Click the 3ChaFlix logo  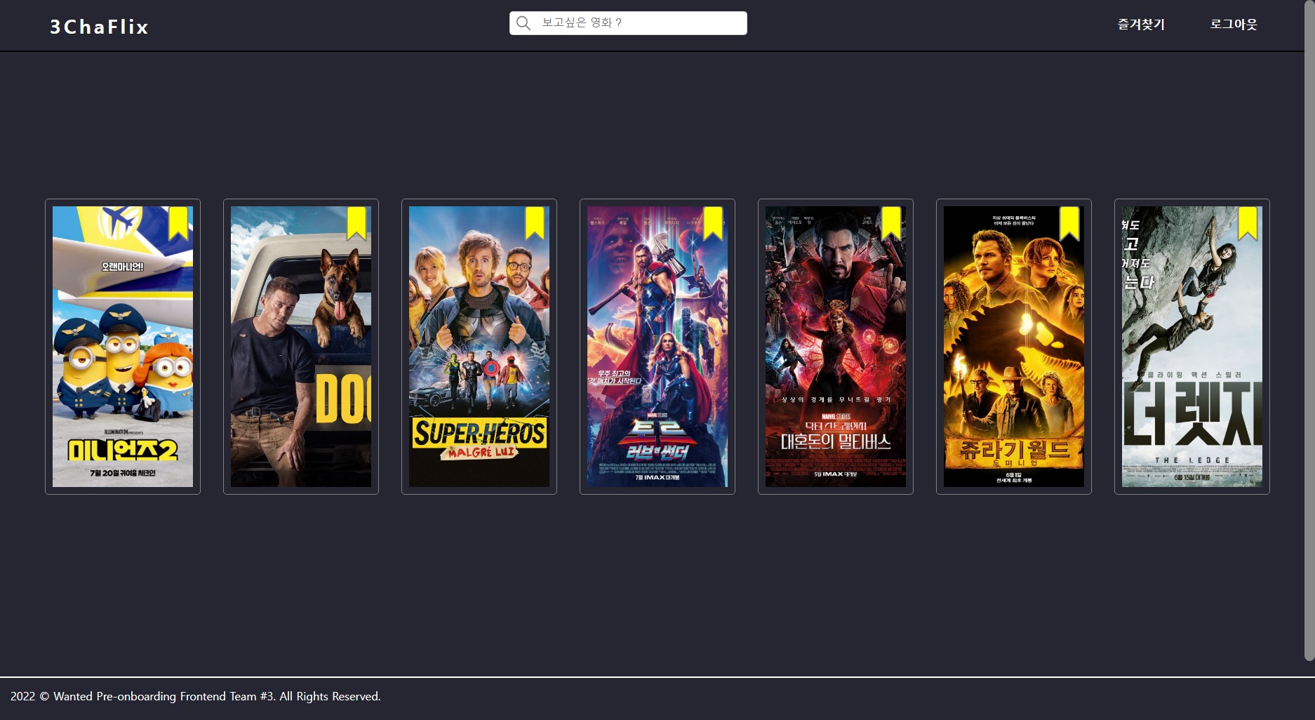click(x=98, y=27)
